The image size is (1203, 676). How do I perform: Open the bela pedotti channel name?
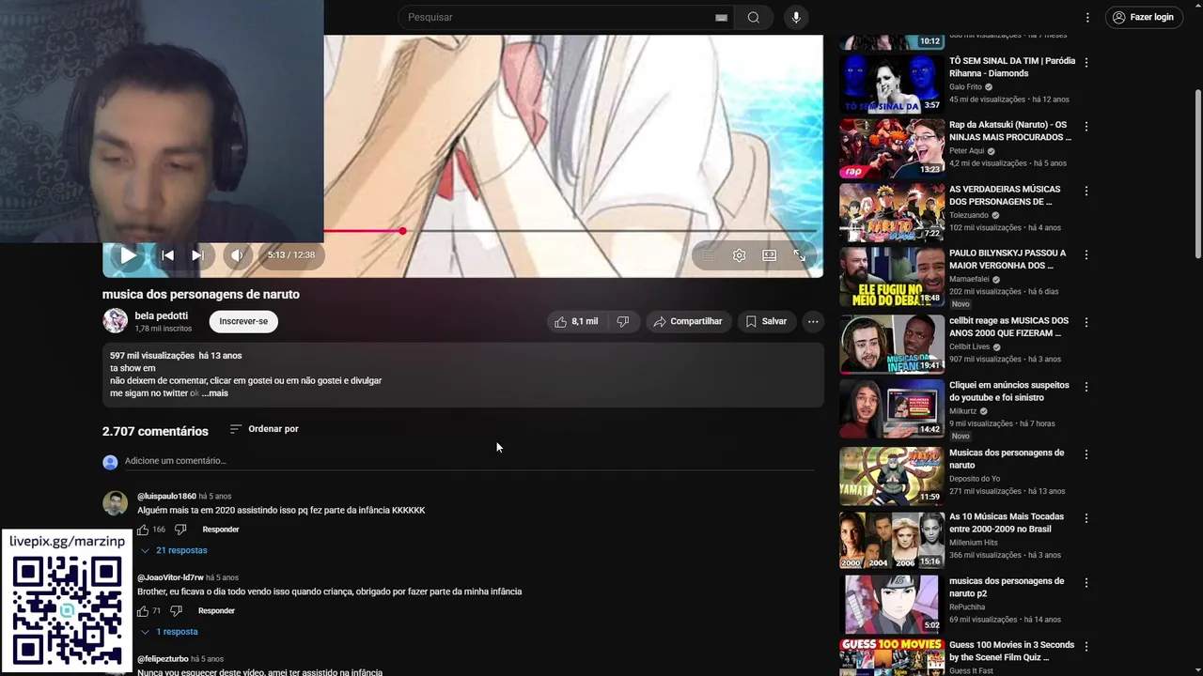162,315
